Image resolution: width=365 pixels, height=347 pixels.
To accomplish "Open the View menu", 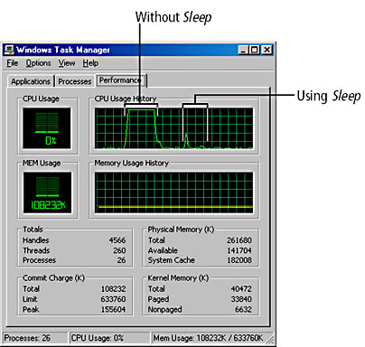I will pyautogui.click(x=67, y=63).
